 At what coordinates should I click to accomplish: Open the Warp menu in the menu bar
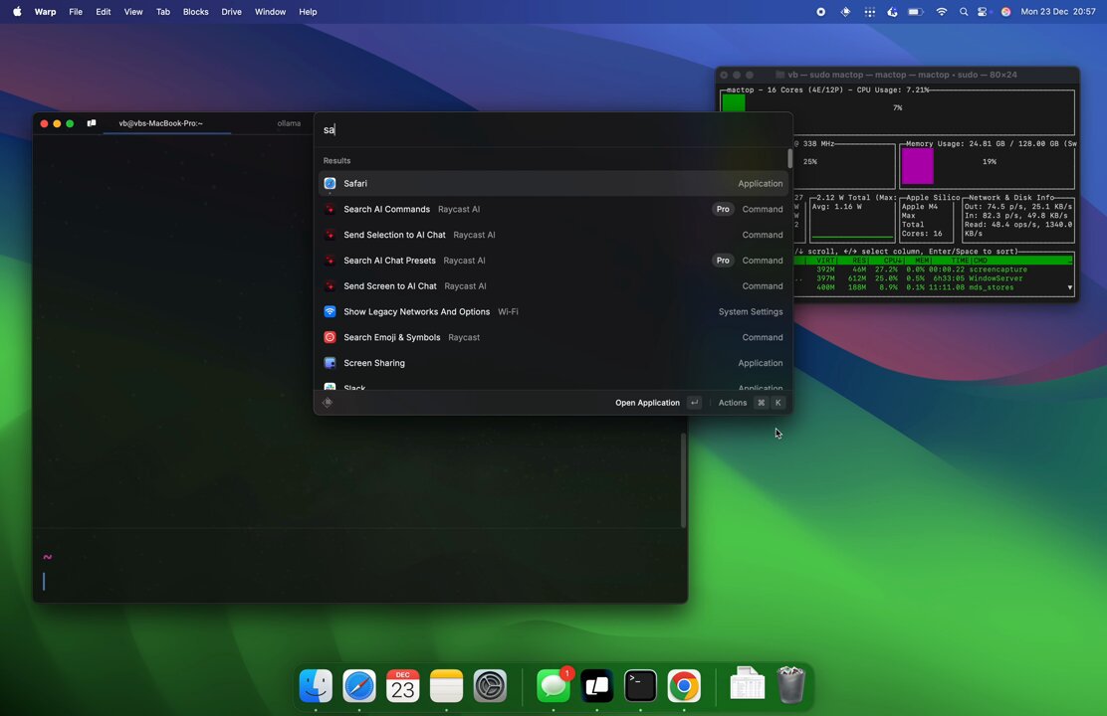click(x=45, y=12)
